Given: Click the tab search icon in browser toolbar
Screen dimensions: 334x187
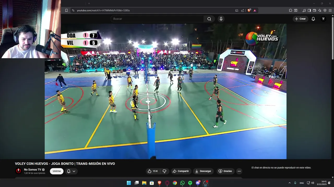Looking at the screenshot, I should pyautogui.click(x=296, y=10).
